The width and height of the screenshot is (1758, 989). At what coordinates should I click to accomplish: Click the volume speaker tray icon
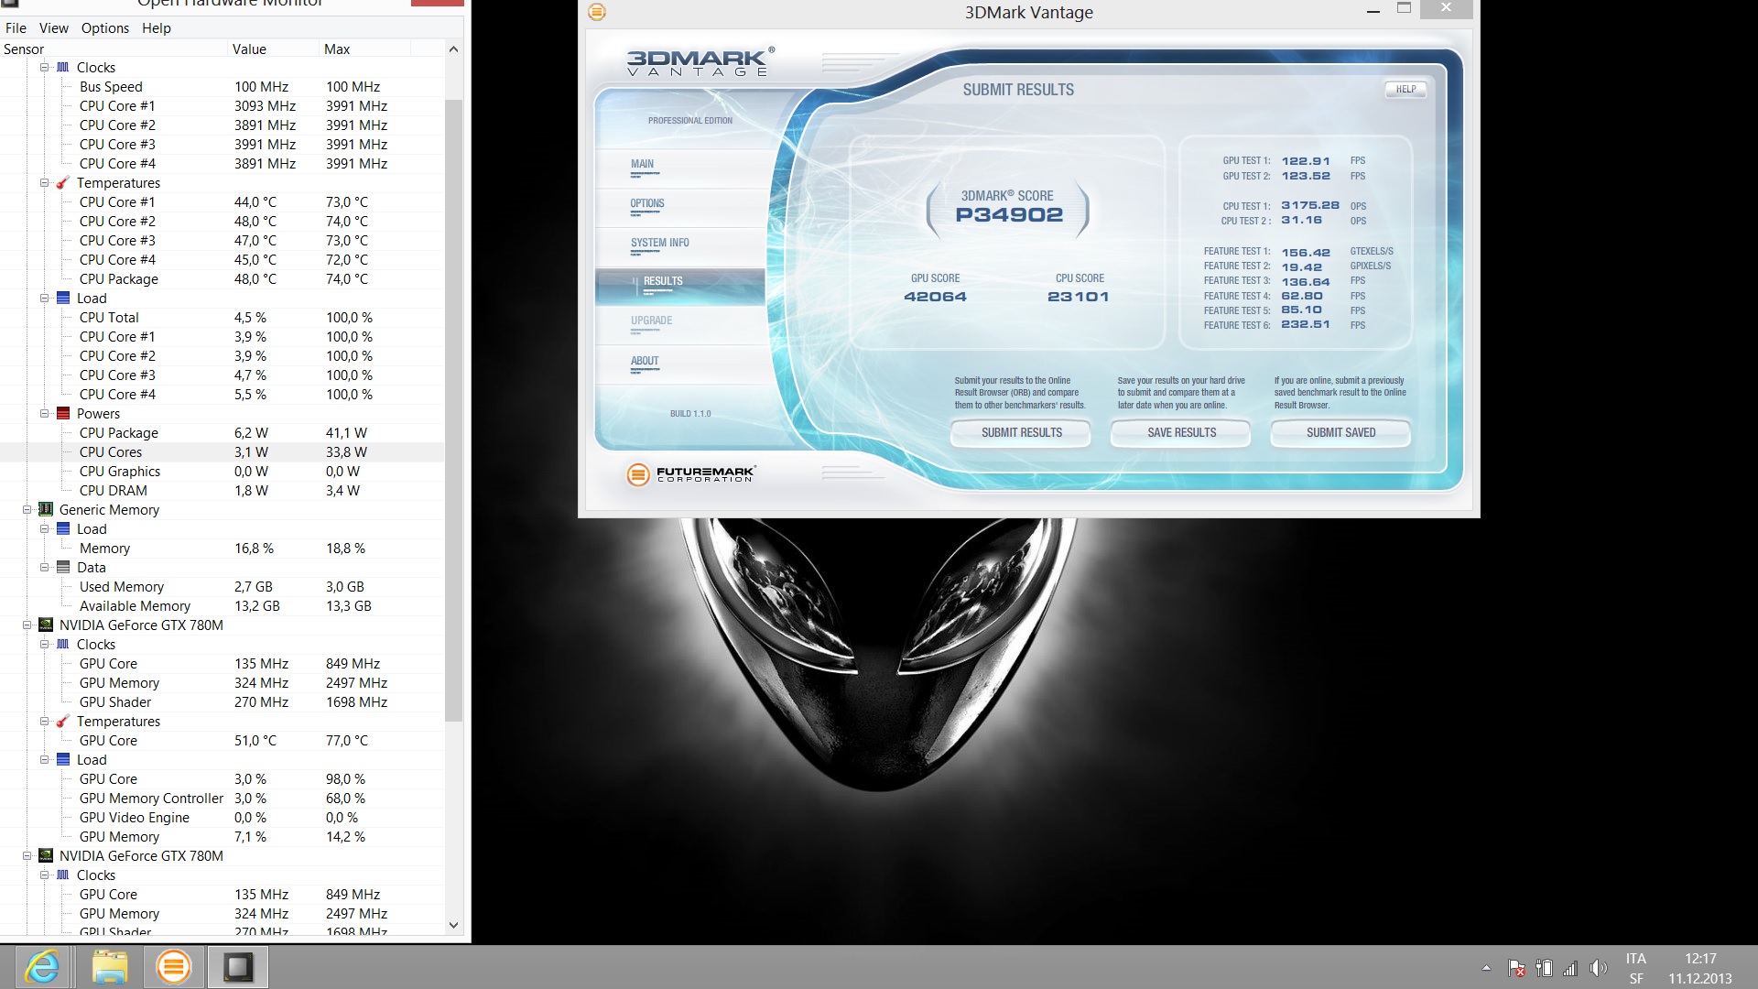pyautogui.click(x=1599, y=968)
